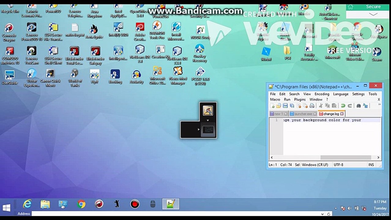The width and height of the screenshot is (391, 220).
Task: Select the OneKey Recovery desktop icon
Action: click(x=199, y=53)
